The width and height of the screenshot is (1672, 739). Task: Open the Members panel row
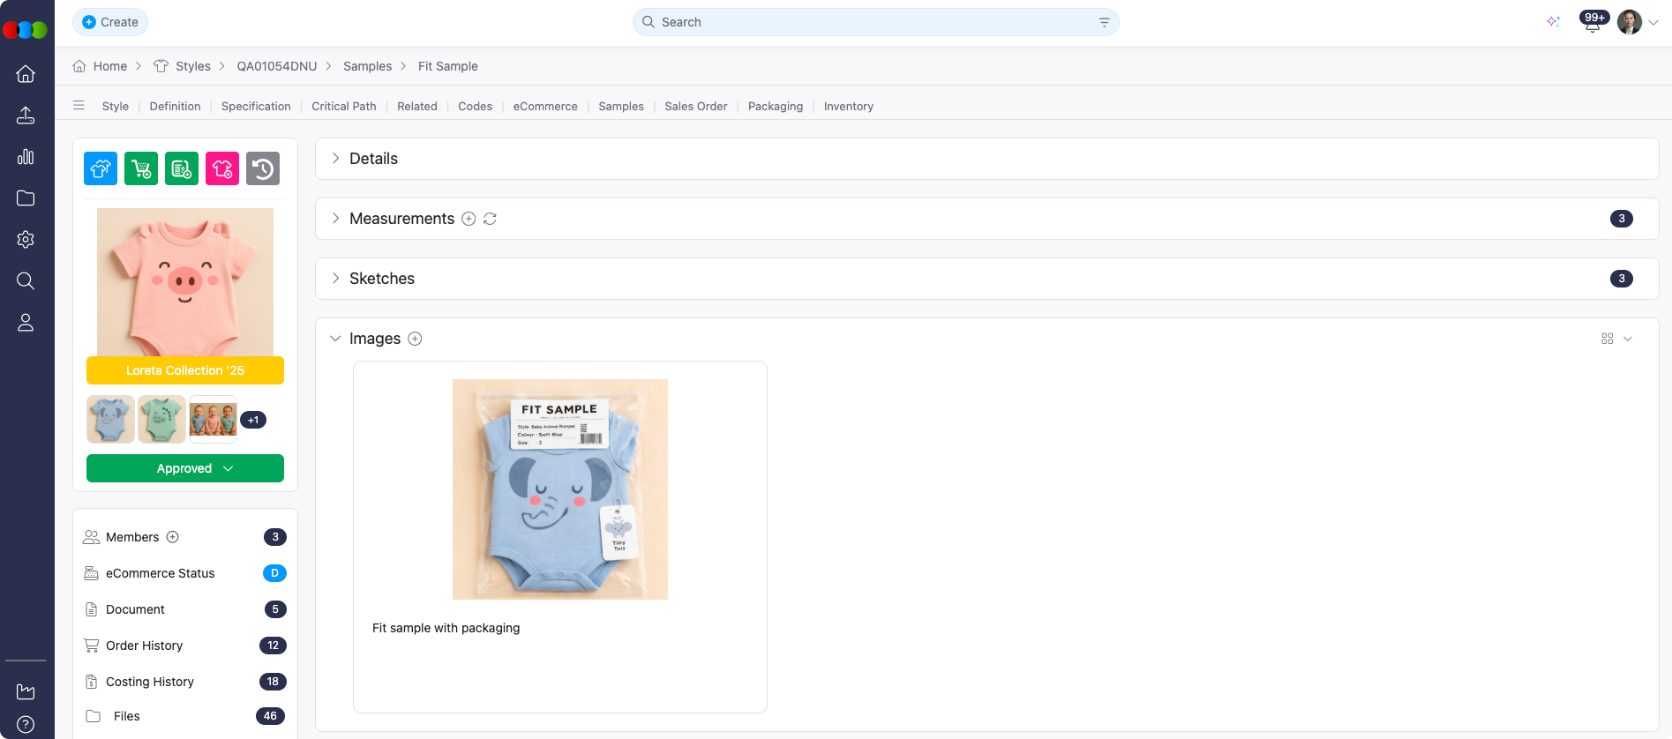[185, 537]
